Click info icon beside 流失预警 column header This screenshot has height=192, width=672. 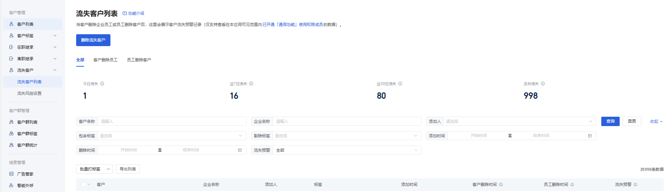click(636, 184)
